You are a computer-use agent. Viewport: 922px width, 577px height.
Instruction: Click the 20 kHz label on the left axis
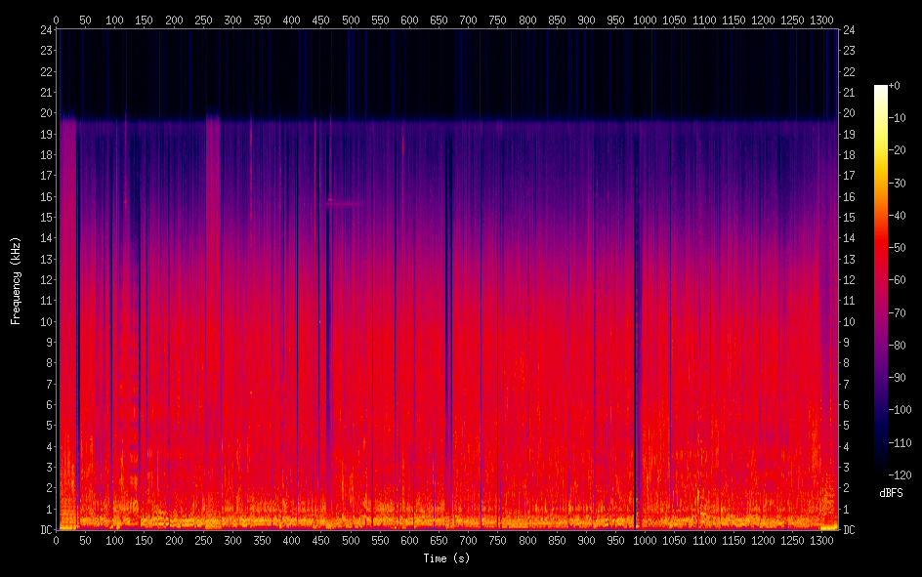tap(43, 113)
